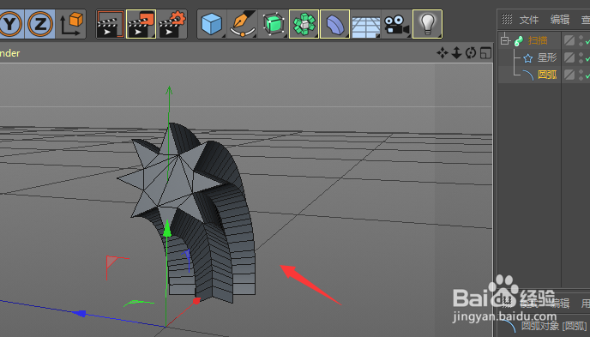
Task: Open the 编辑 menu in object manager
Action: pyautogui.click(x=560, y=20)
